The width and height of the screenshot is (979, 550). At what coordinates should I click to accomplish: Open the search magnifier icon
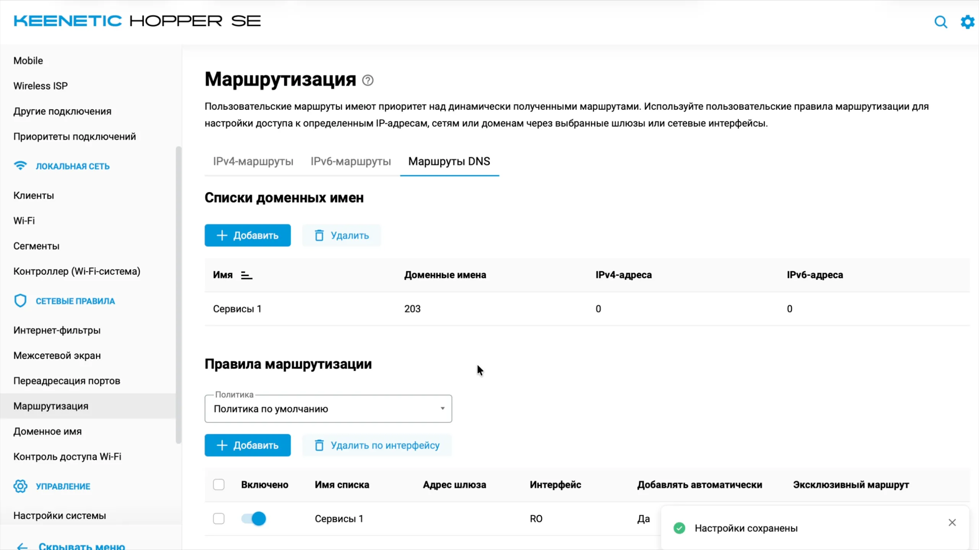click(941, 22)
